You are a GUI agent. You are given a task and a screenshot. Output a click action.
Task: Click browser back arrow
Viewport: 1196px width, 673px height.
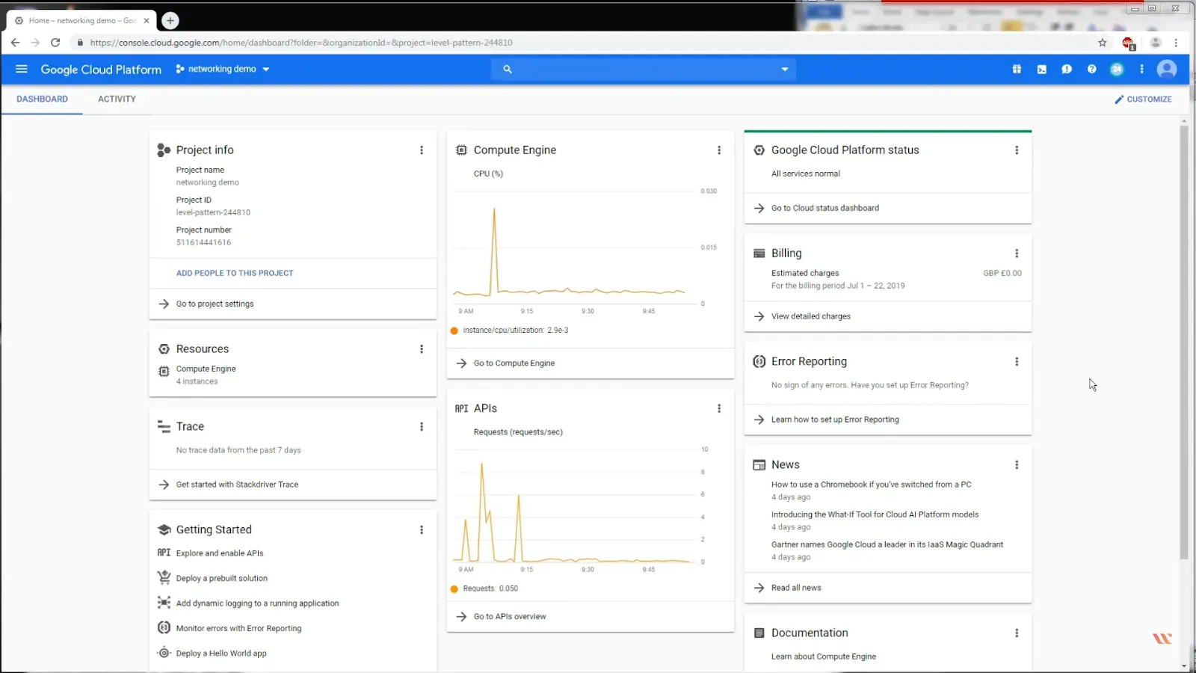(x=15, y=43)
